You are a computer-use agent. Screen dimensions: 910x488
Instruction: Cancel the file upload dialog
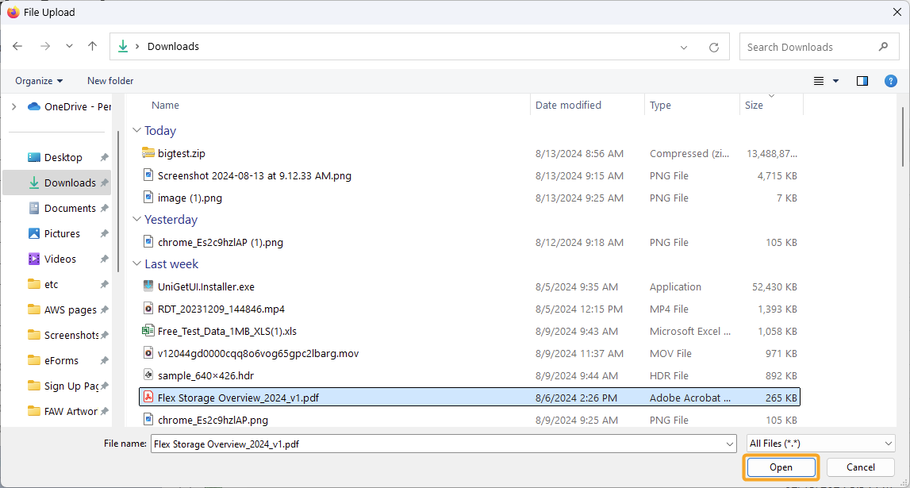coord(860,467)
